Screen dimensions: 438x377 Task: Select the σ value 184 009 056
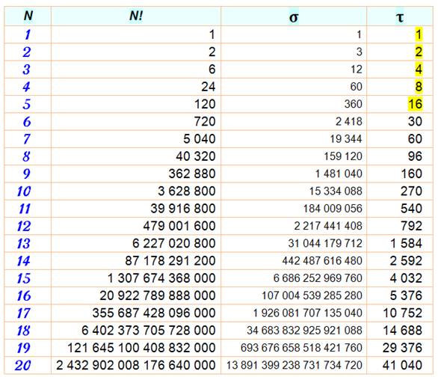point(333,209)
